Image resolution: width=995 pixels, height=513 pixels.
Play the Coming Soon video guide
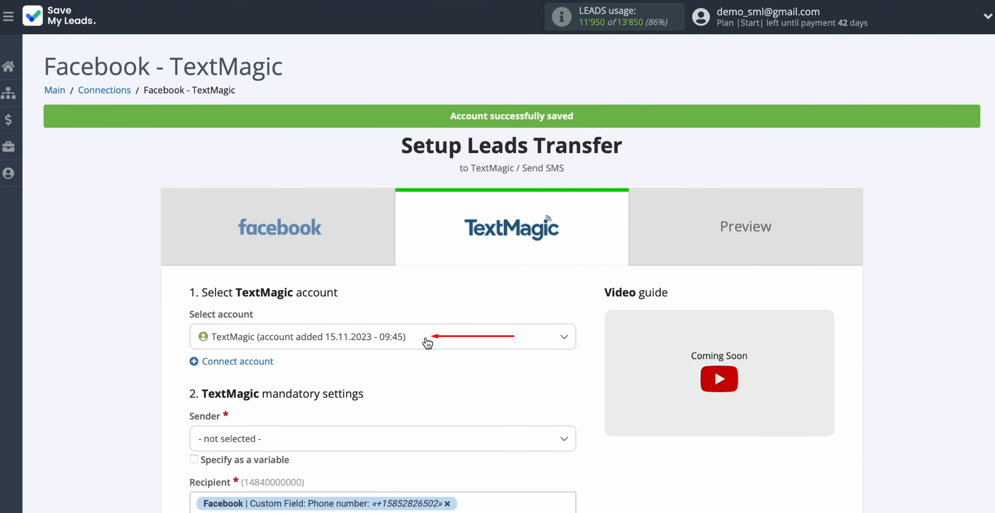tap(719, 379)
